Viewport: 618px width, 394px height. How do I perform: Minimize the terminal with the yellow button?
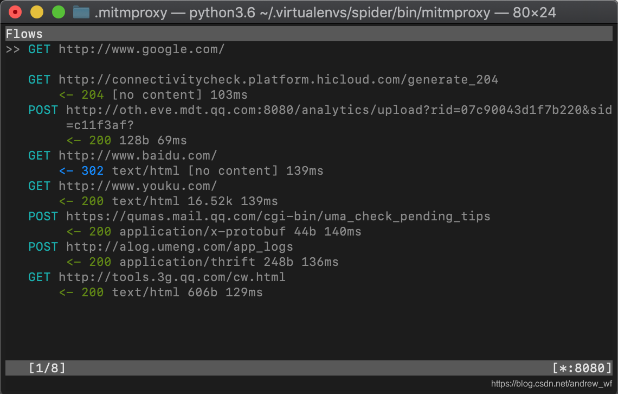(37, 12)
